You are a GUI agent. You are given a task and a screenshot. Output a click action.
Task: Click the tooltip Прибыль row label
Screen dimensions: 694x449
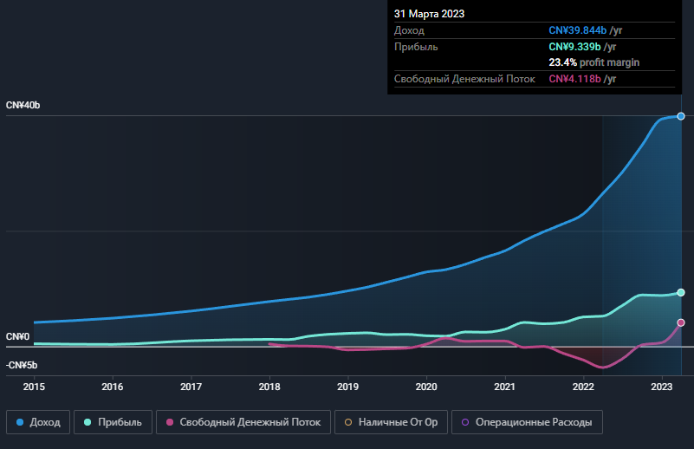click(x=416, y=47)
